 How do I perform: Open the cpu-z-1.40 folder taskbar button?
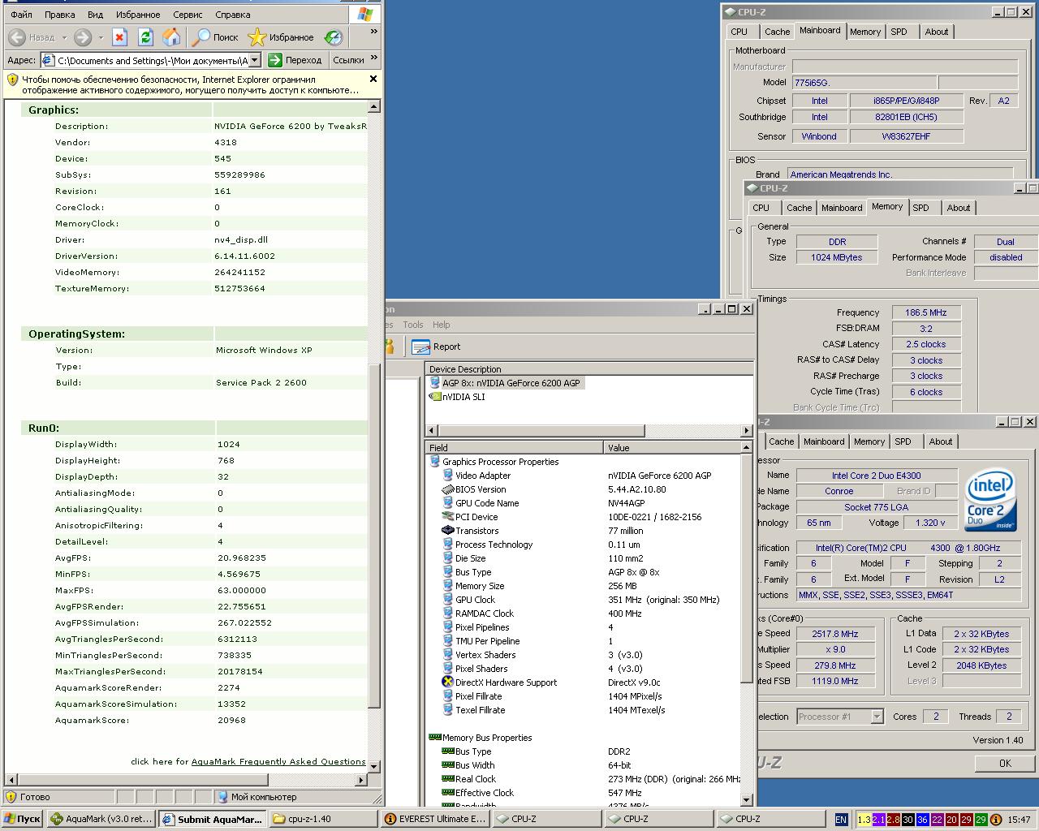tap(324, 819)
